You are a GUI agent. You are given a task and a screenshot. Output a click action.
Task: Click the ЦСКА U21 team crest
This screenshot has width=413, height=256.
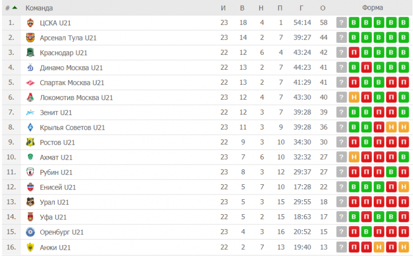point(30,23)
